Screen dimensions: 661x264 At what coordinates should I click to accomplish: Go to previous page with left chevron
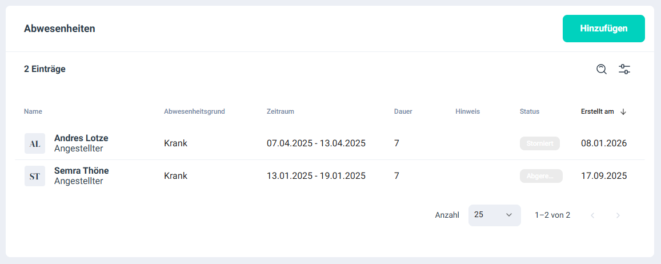coord(592,215)
